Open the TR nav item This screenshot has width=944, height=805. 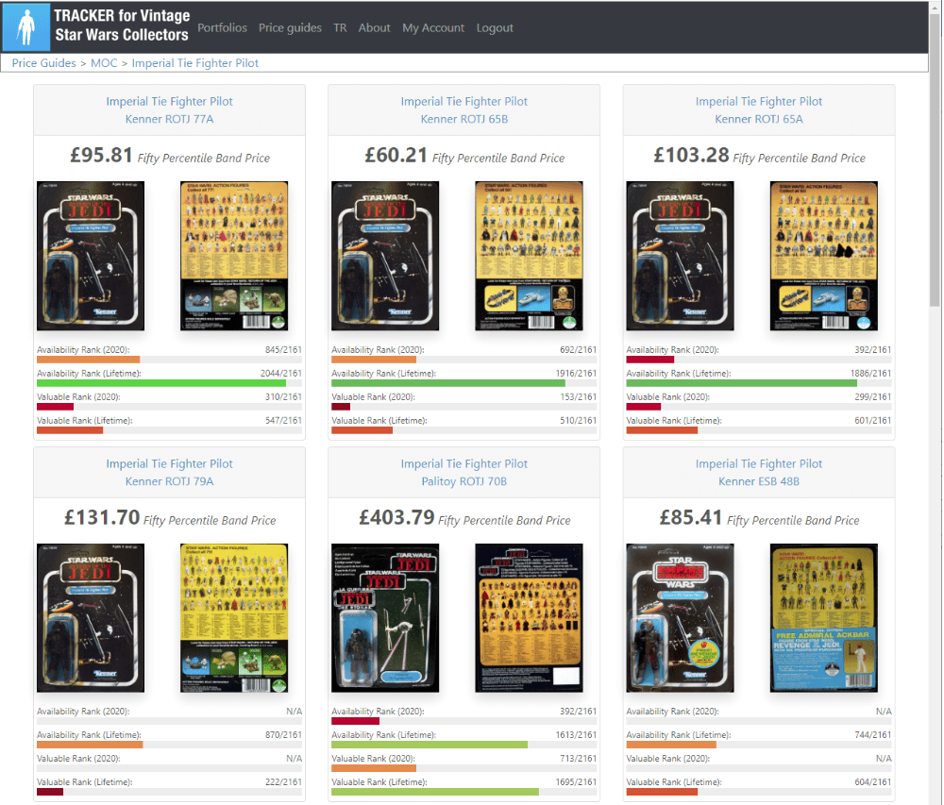[340, 27]
